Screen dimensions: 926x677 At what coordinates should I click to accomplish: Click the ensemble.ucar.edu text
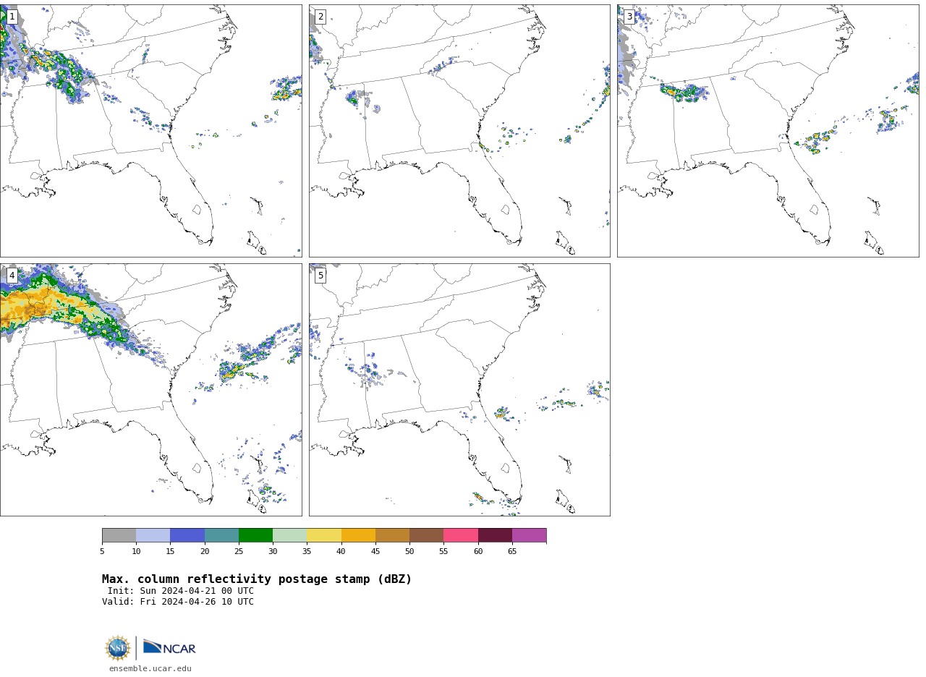pos(150,669)
